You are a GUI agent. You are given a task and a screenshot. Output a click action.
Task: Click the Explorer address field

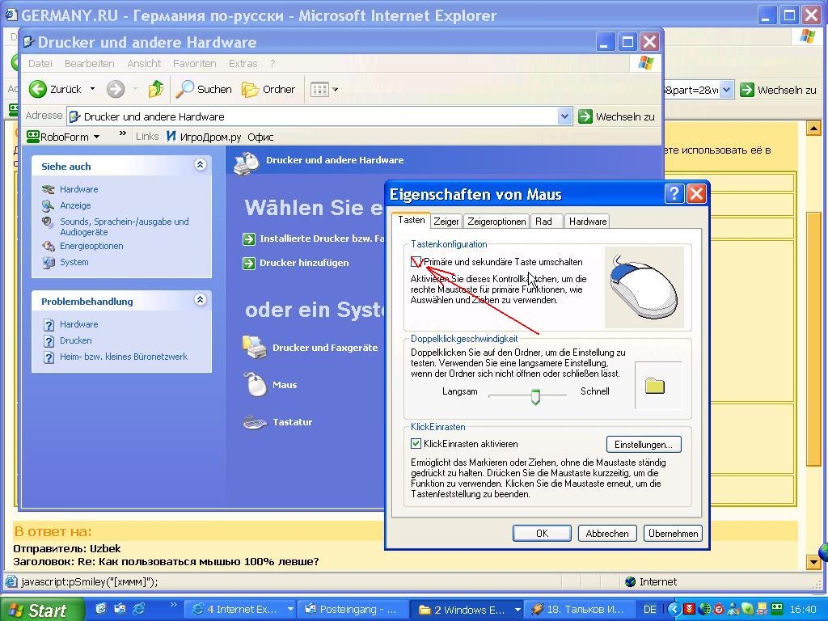(319, 116)
